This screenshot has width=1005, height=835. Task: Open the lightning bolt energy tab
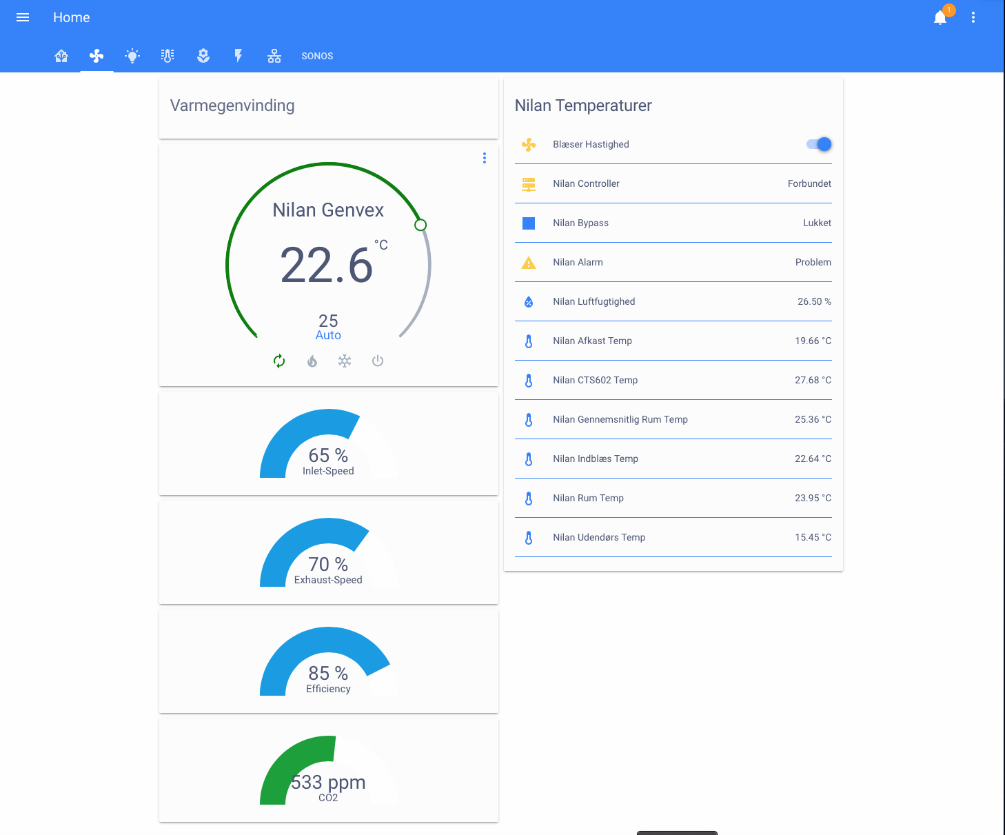point(238,56)
